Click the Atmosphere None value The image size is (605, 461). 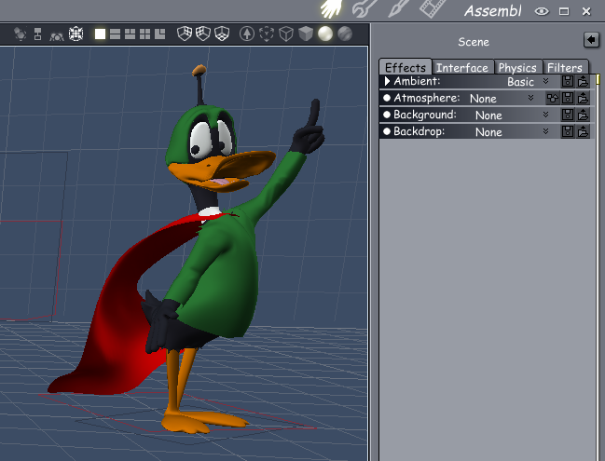tap(483, 99)
